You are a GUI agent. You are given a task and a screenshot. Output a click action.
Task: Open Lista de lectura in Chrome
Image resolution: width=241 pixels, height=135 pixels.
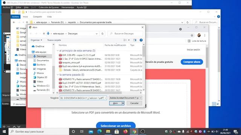click(197, 41)
